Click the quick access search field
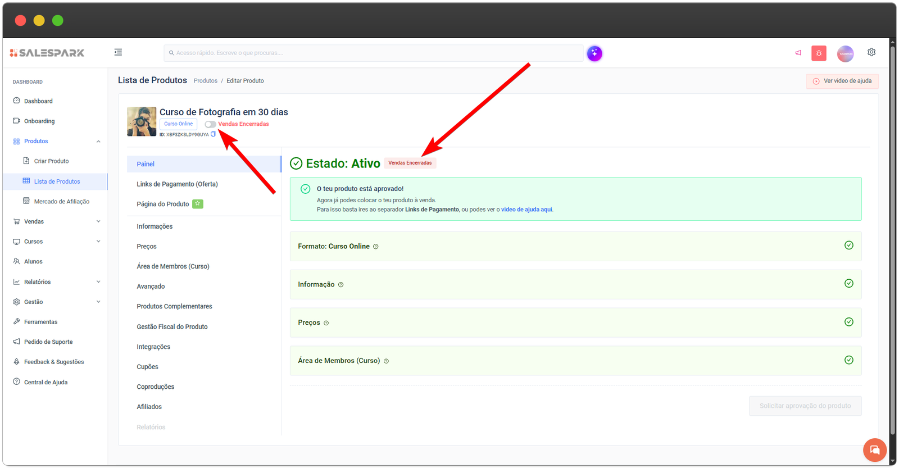Image resolution: width=899 pixels, height=468 pixels. [374, 53]
